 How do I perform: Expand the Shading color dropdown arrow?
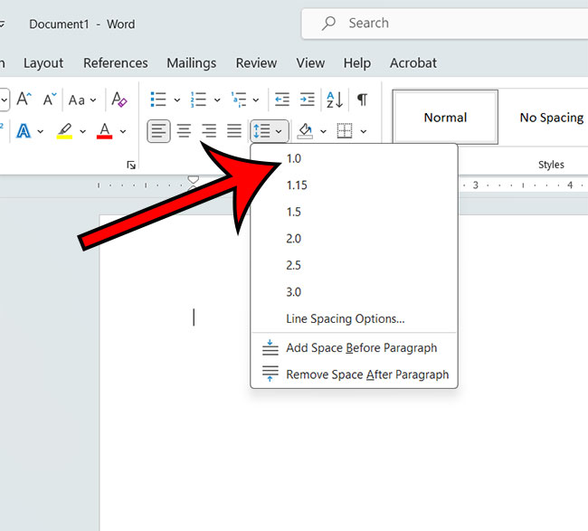tap(323, 131)
